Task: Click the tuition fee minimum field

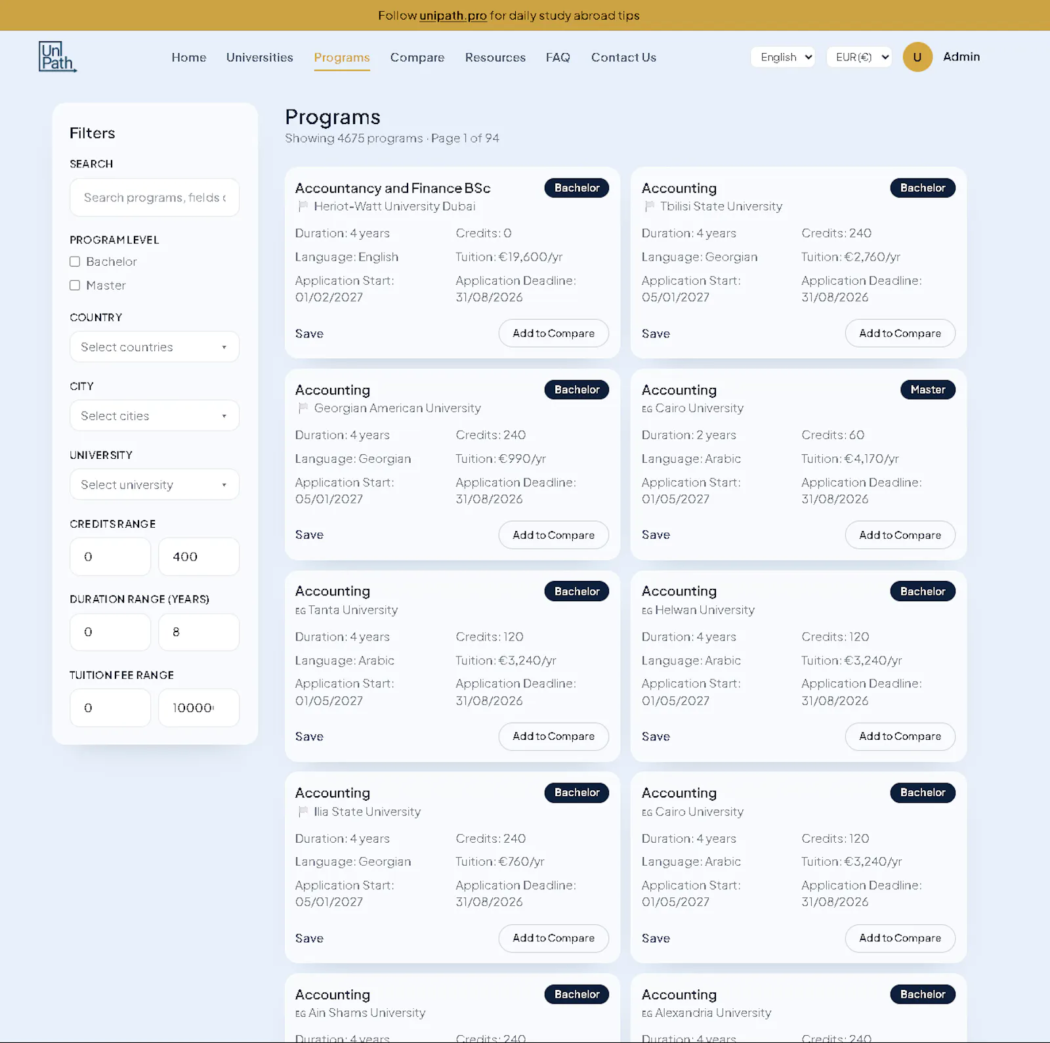Action: pos(110,708)
